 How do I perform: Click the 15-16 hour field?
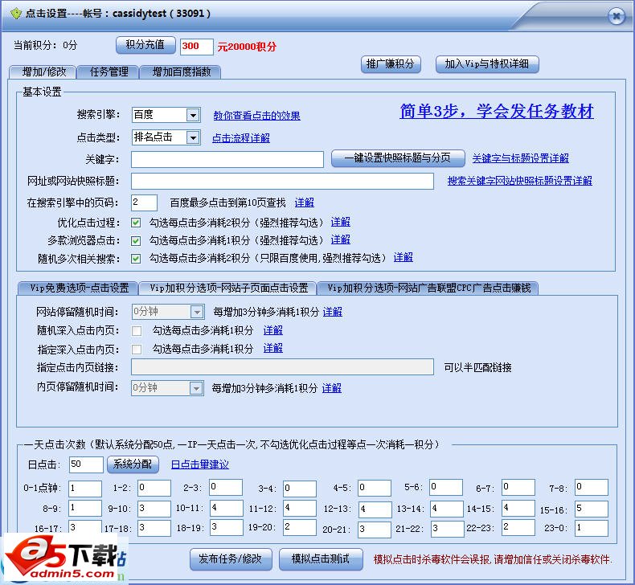[592, 509]
